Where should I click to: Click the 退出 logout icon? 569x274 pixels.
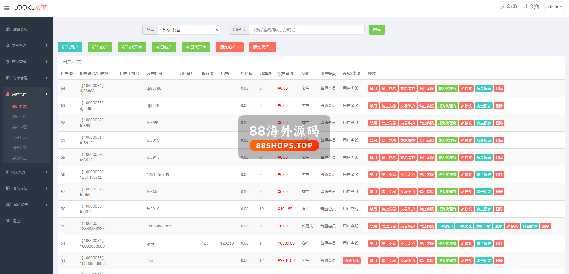point(8,221)
